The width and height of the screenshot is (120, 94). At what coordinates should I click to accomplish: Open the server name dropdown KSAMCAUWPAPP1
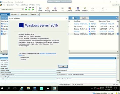(23, 9)
